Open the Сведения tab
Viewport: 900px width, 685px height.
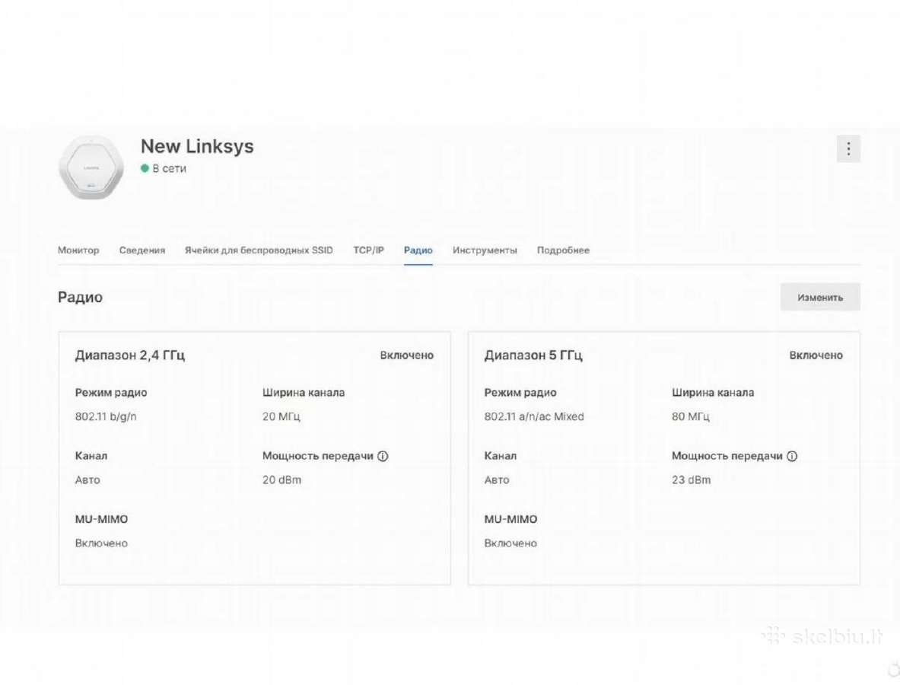(x=142, y=250)
